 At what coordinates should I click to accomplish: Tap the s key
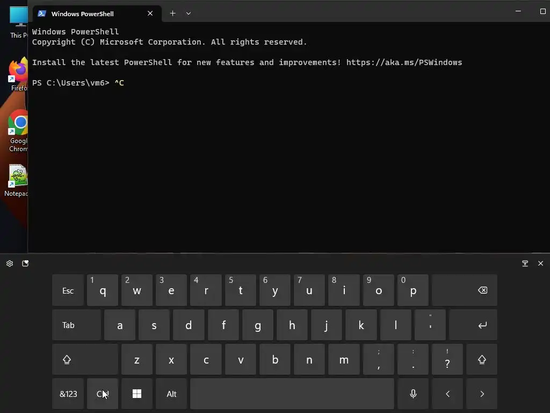point(154,325)
